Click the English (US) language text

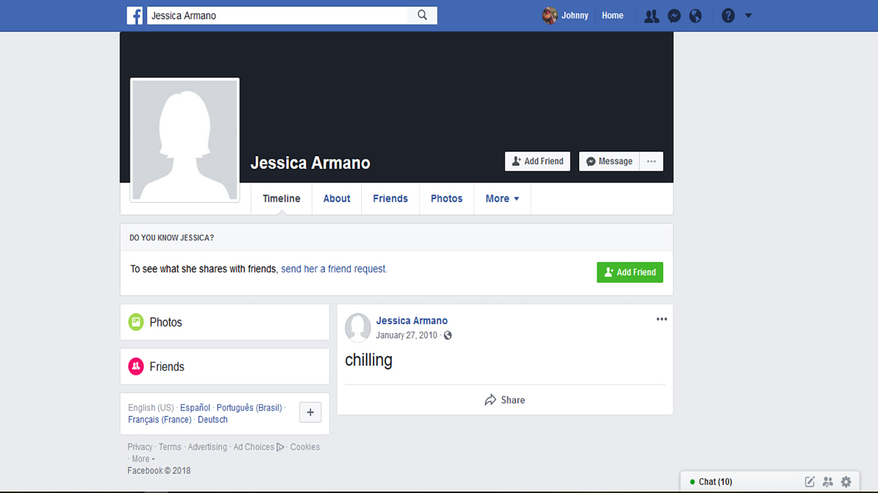click(151, 408)
